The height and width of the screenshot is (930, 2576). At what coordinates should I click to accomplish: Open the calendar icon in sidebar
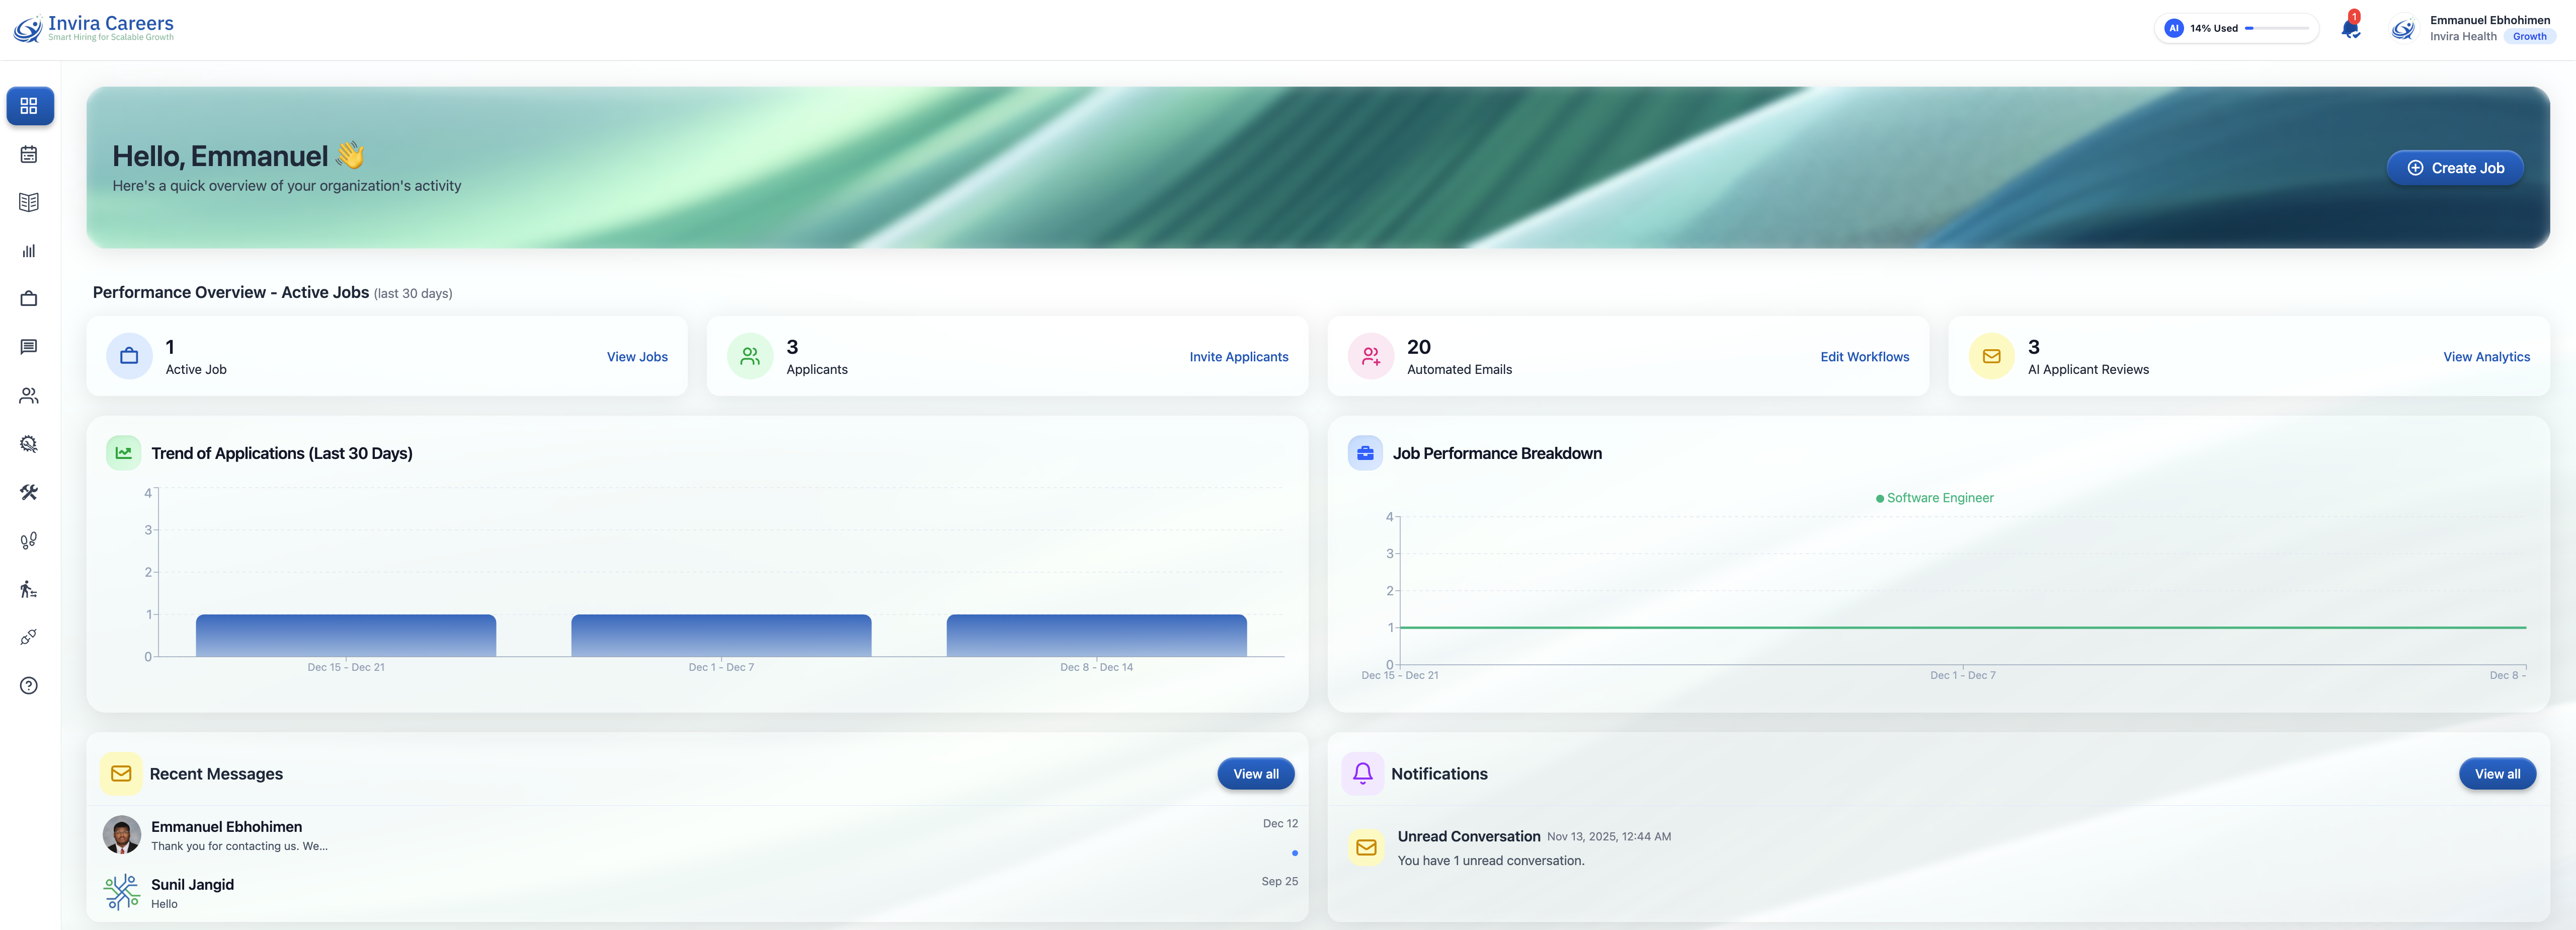(x=29, y=154)
